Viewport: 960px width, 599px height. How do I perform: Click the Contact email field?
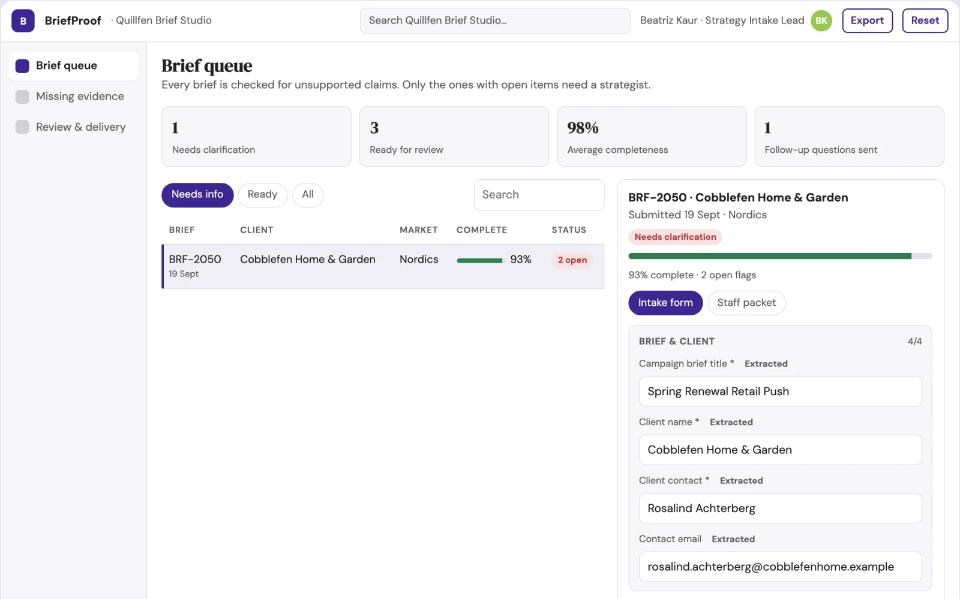pyautogui.click(x=780, y=567)
